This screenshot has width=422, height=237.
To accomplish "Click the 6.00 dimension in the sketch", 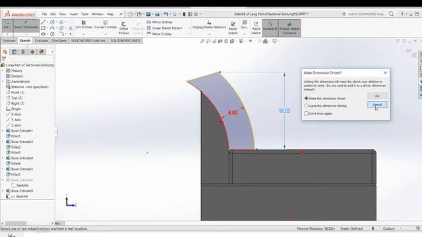I will (x=233, y=113).
